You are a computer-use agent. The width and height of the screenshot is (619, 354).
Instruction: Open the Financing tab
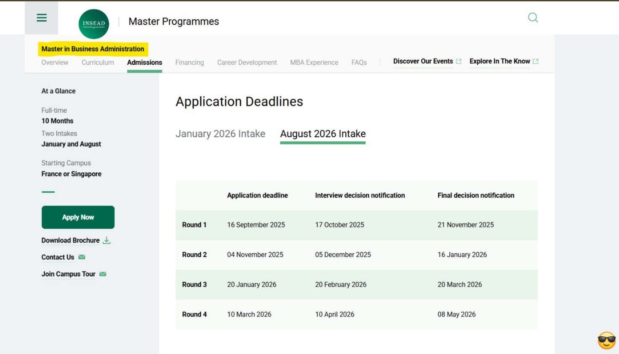coord(189,63)
